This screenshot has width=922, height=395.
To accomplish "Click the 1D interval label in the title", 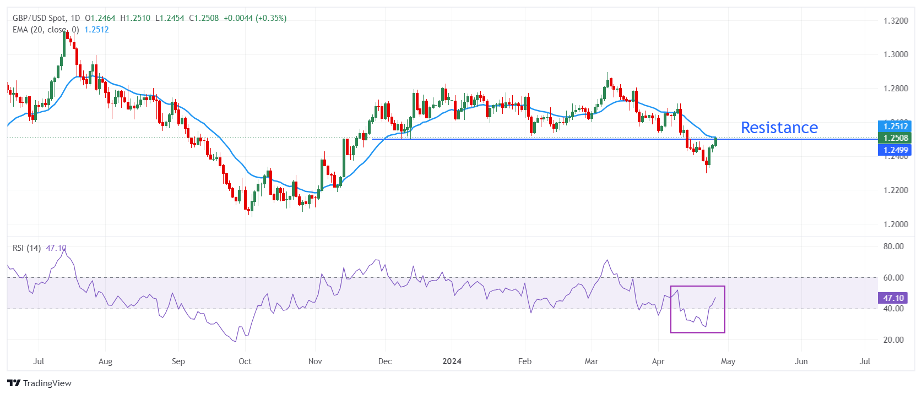I will [x=75, y=18].
